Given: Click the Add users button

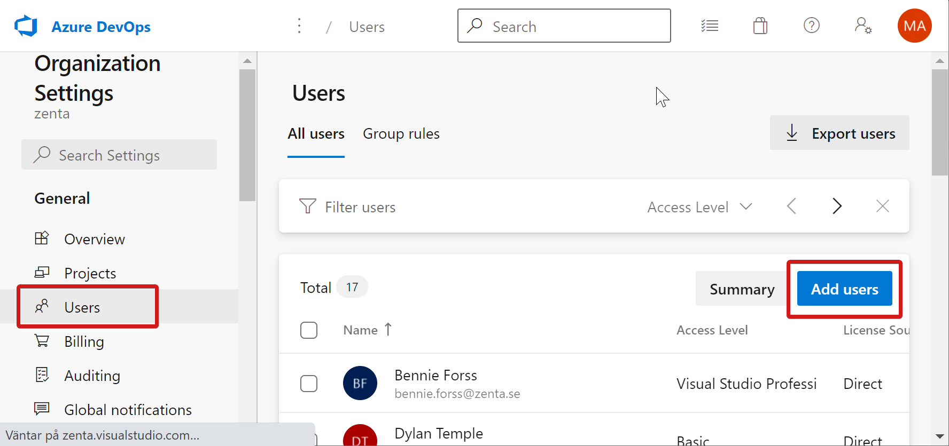Looking at the screenshot, I should [x=844, y=289].
